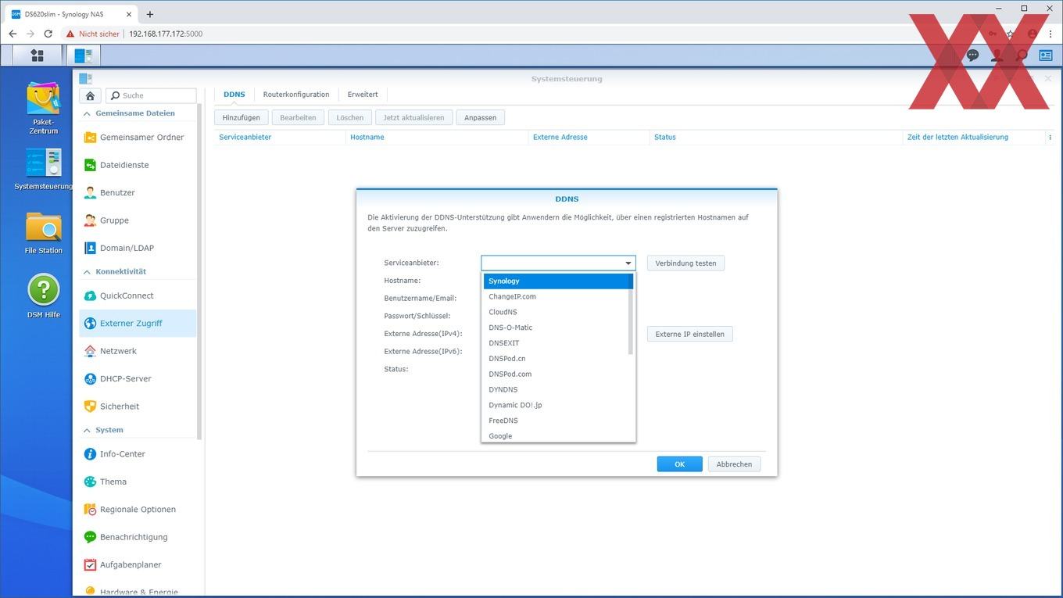Click the Hinzufügen button

(x=242, y=117)
